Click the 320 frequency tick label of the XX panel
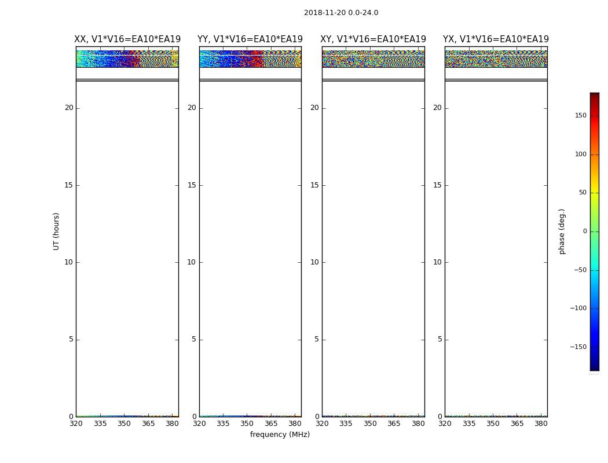Image resolution: width=608 pixels, height=463 pixels. [x=76, y=424]
